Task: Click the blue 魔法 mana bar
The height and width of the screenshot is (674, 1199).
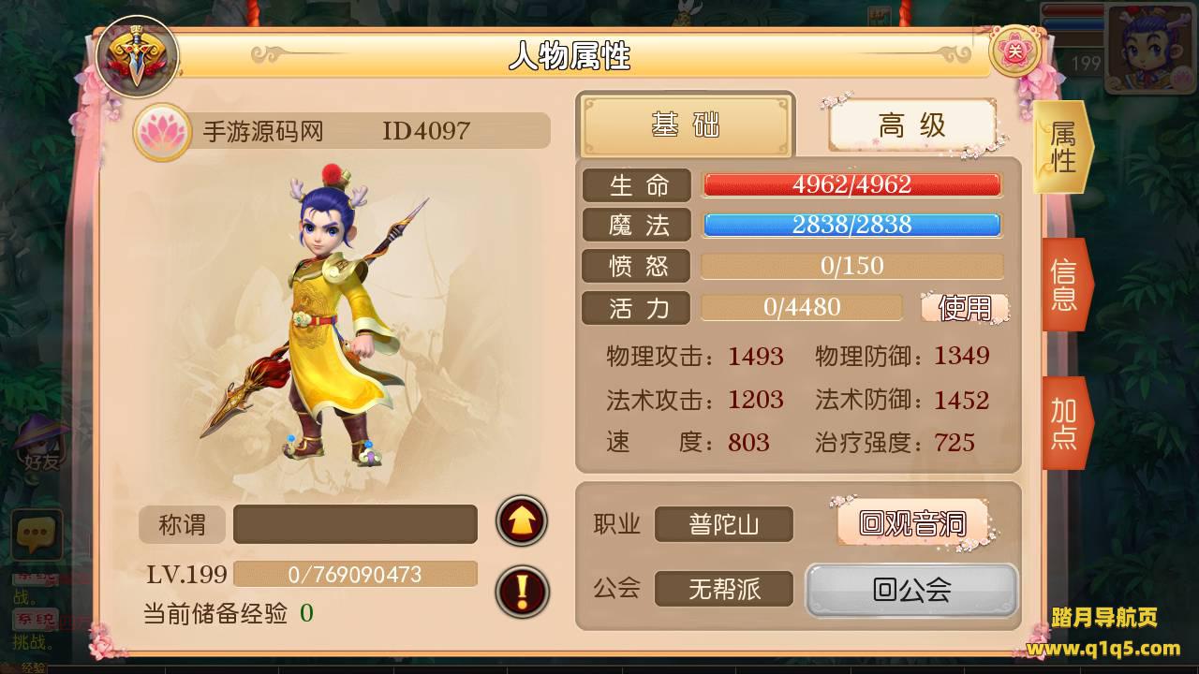Action: tap(852, 225)
